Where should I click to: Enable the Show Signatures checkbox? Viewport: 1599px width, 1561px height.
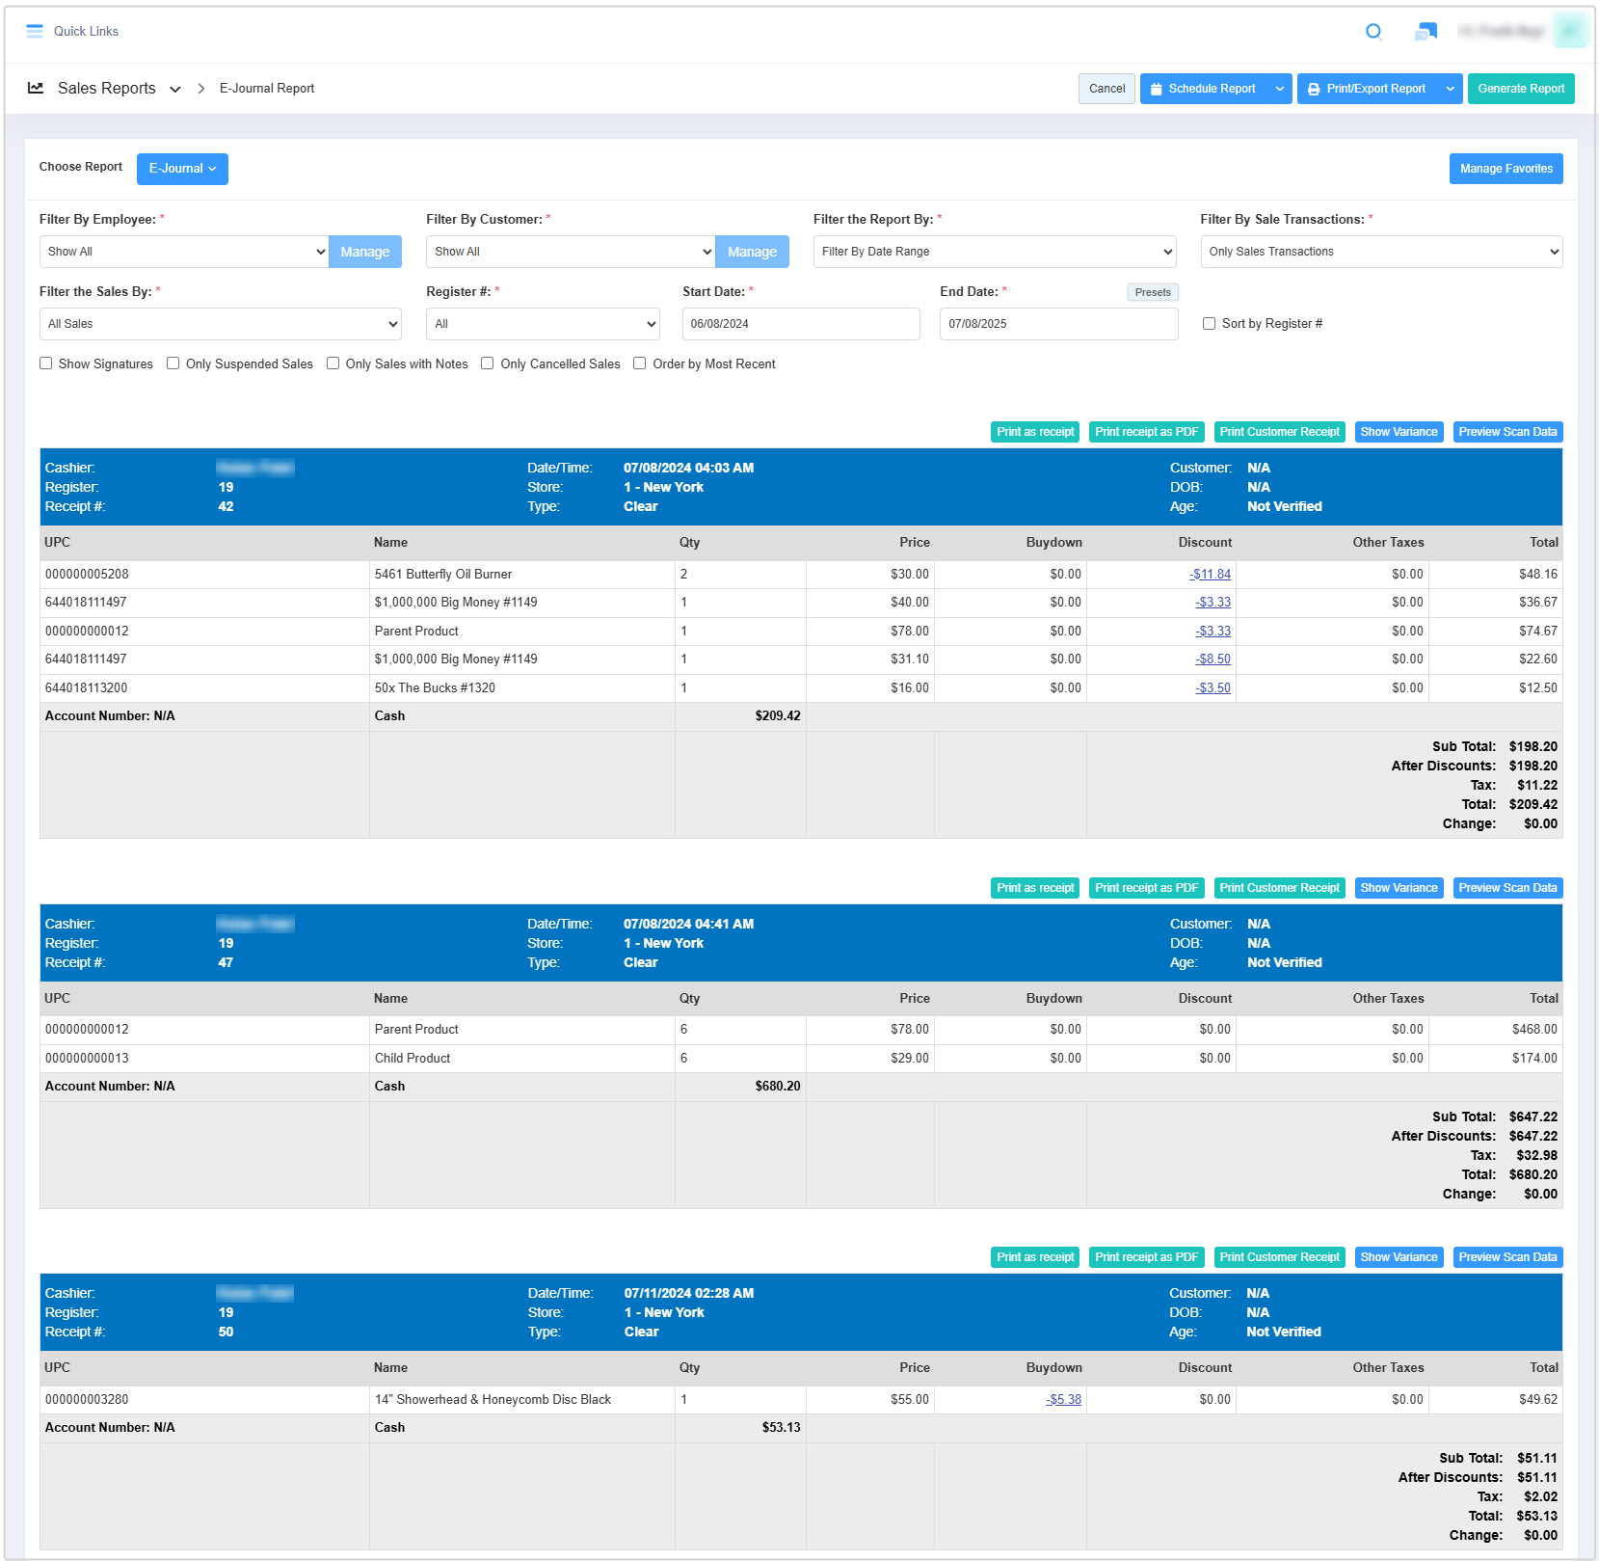45,363
